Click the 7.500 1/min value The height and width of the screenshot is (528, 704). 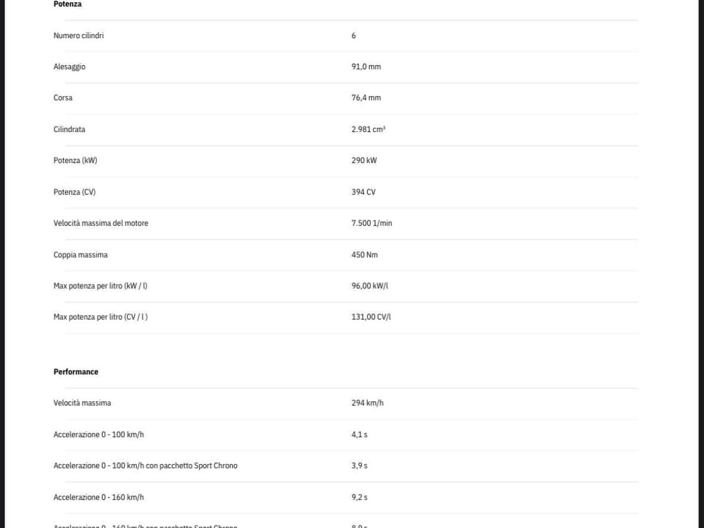371,224
